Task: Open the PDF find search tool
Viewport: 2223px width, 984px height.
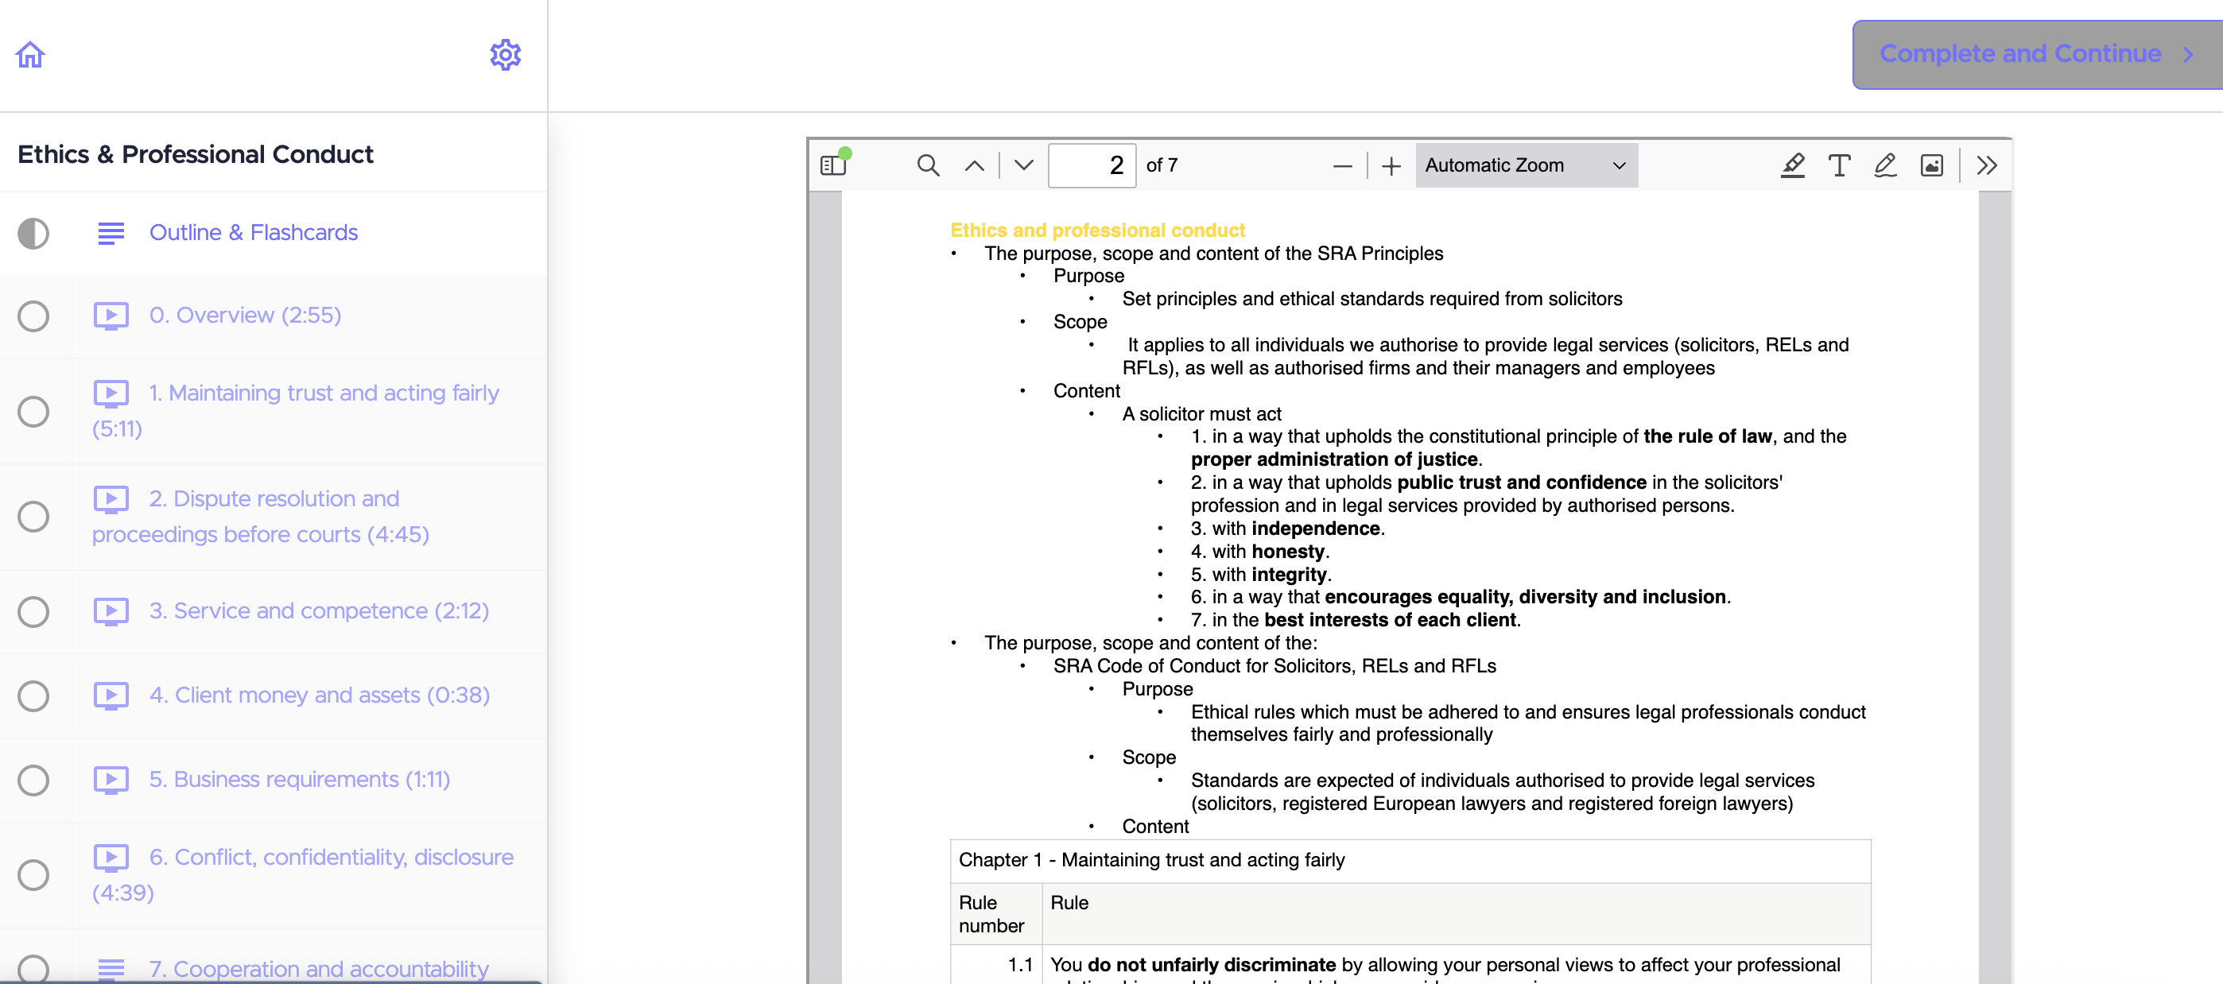Action: (928, 165)
